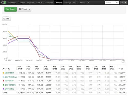This screenshot has height=96, width=128.
Task: Select Bear River February value 675.00
Action: pyautogui.click(x=31, y=81)
